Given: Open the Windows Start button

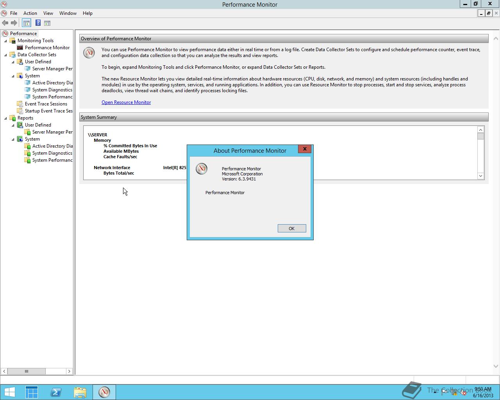Looking at the screenshot, I should pyautogui.click(x=9, y=392).
